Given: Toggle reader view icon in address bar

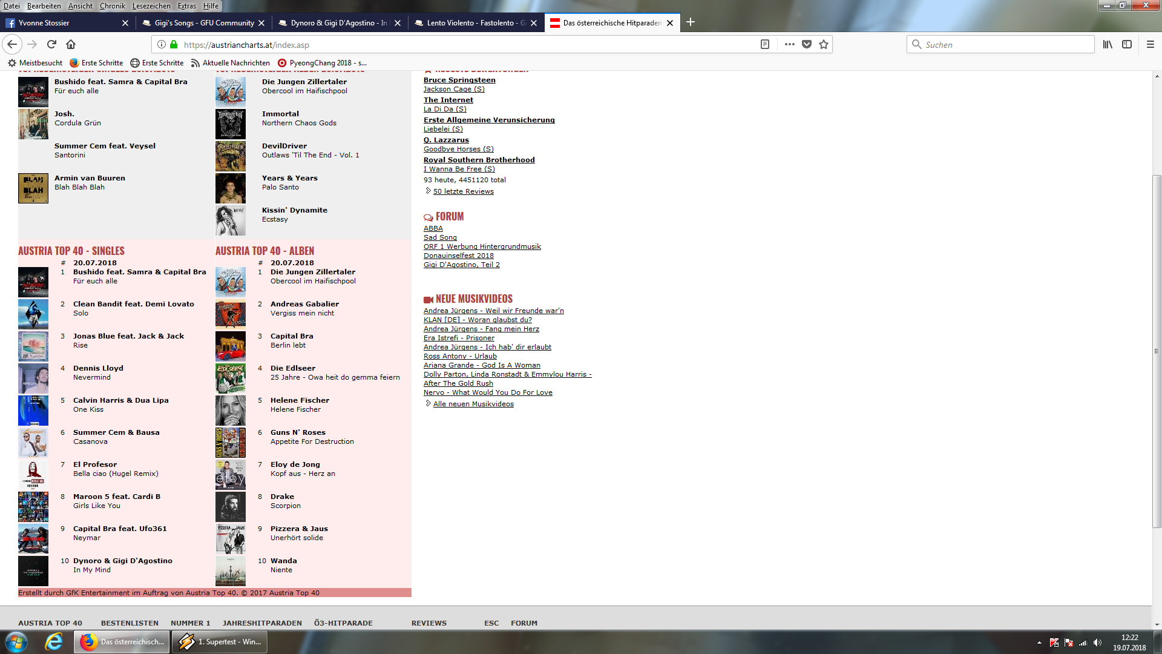Looking at the screenshot, I should click(x=765, y=44).
